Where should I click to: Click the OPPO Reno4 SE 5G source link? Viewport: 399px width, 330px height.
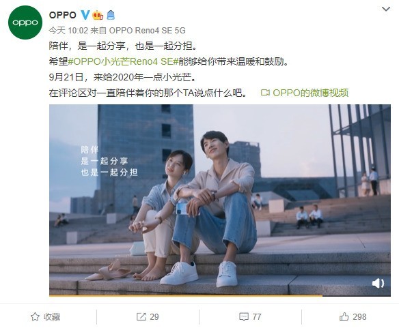(x=147, y=31)
